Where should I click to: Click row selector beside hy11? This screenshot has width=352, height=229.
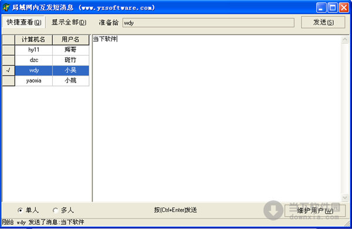coord(9,50)
